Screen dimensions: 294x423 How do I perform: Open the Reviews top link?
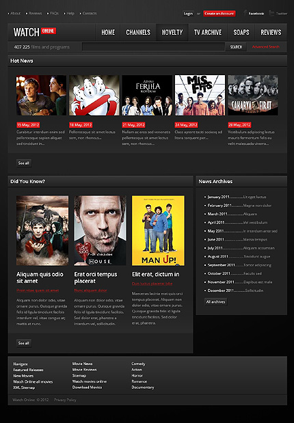pyautogui.click(x=35, y=13)
